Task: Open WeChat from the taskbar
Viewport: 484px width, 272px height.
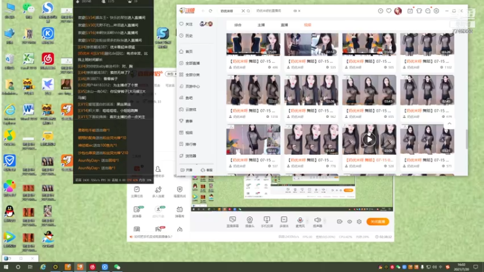Action: (x=117, y=267)
